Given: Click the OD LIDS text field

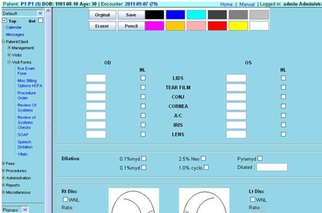Looking at the screenshot, I should tap(96, 78).
